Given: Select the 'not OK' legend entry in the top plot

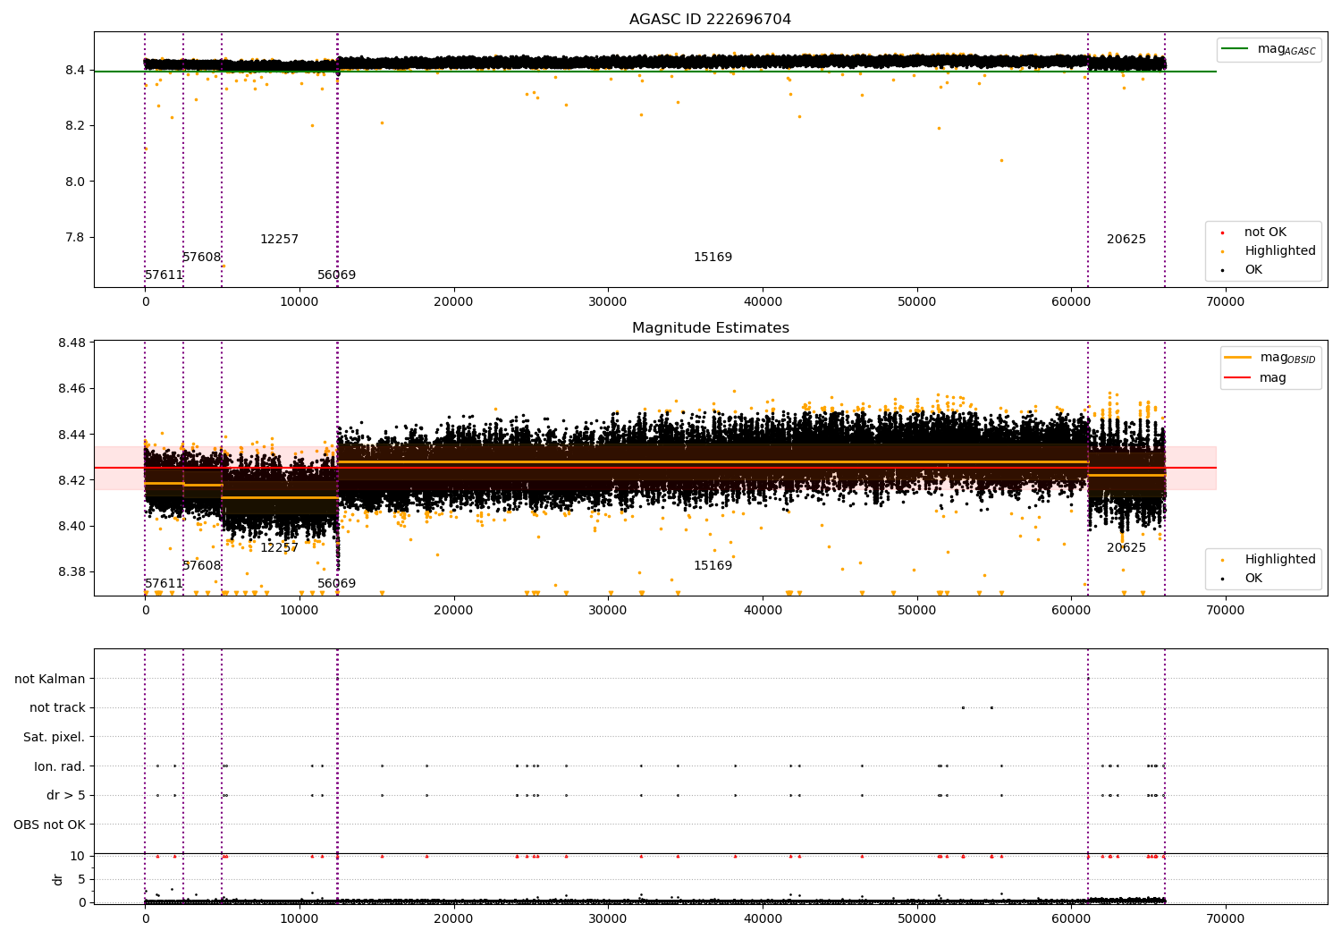Looking at the screenshot, I should (1265, 233).
